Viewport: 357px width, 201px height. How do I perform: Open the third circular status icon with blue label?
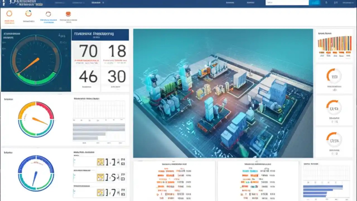click(48, 13)
